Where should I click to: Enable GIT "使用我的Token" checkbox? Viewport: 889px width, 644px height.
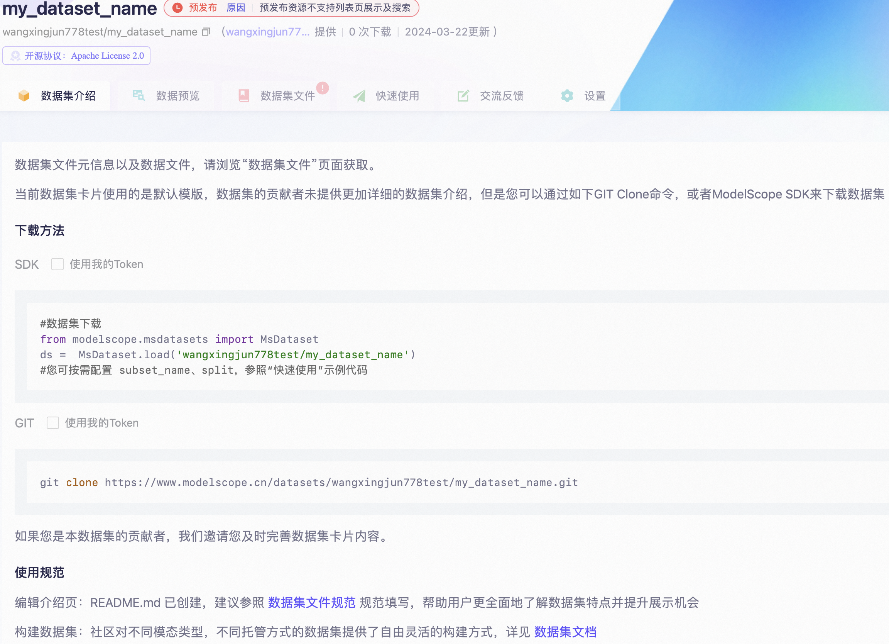53,423
